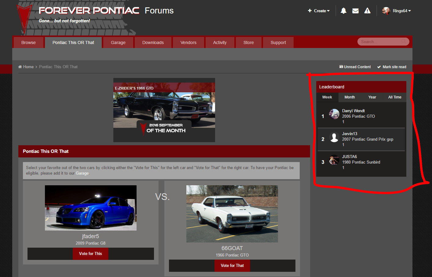Open the Darryl Wendt profile link

click(353, 111)
